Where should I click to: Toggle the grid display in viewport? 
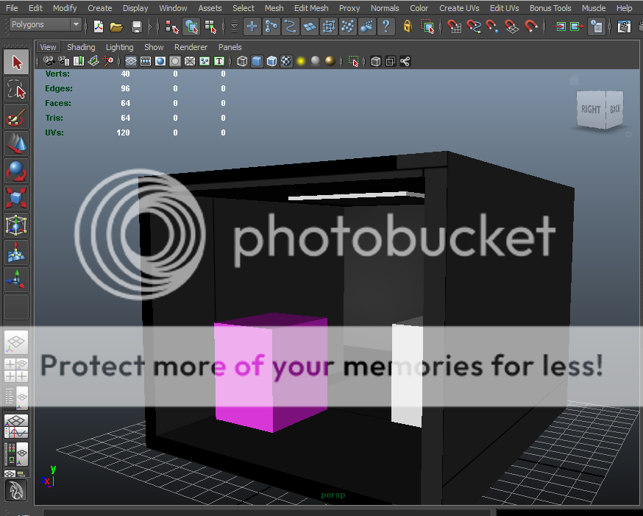click(131, 62)
